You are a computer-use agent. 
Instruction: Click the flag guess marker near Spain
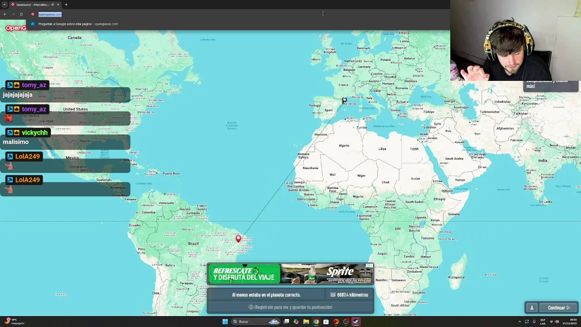pyautogui.click(x=345, y=100)
